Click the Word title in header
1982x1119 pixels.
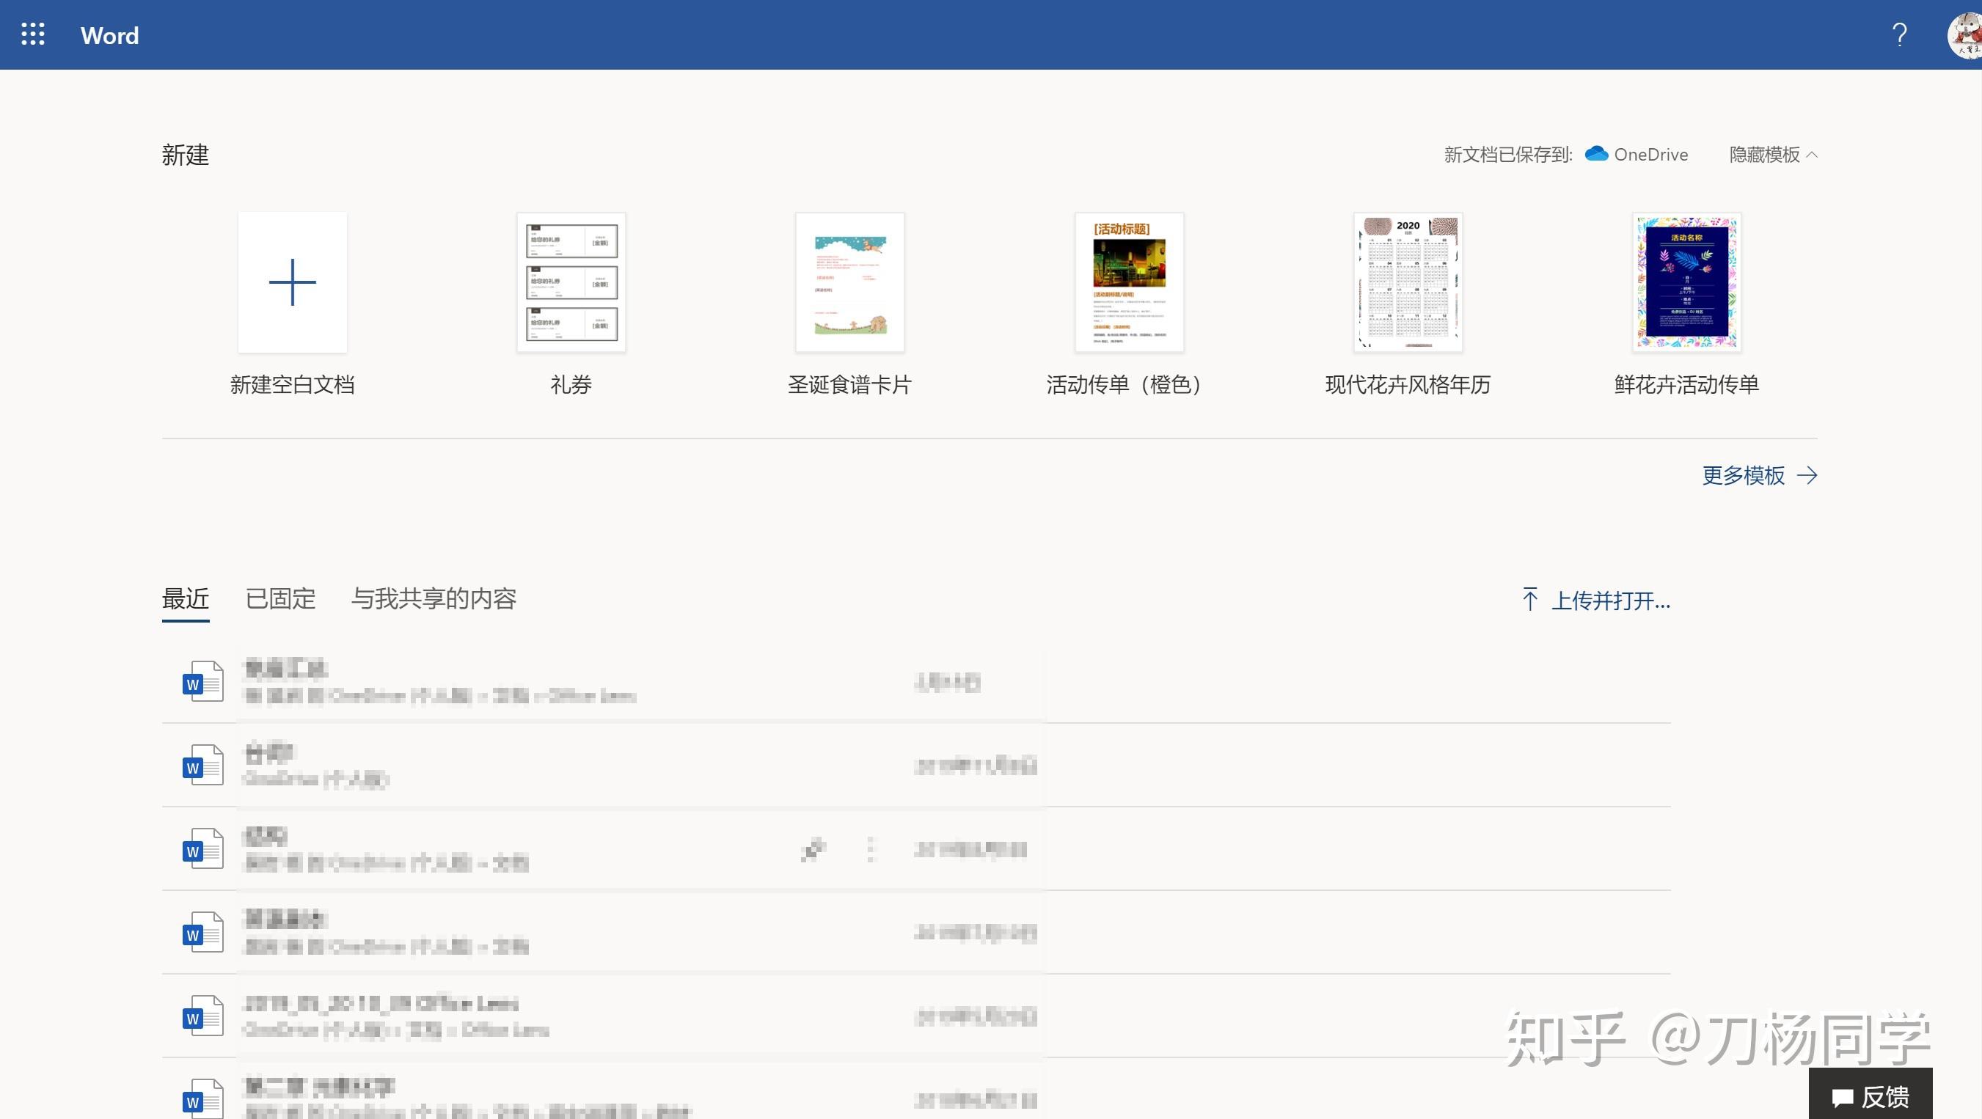[109, 35]
